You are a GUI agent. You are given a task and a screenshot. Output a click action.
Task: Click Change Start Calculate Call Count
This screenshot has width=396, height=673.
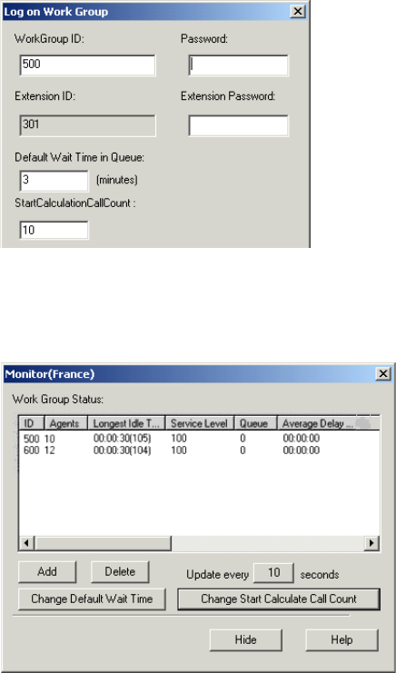tap(279, 599)
